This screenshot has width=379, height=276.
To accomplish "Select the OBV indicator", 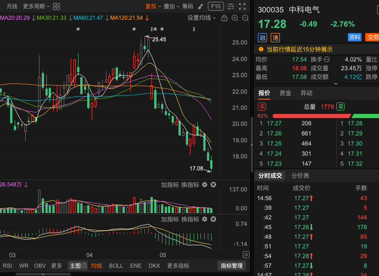I will (x=40, y=265).
